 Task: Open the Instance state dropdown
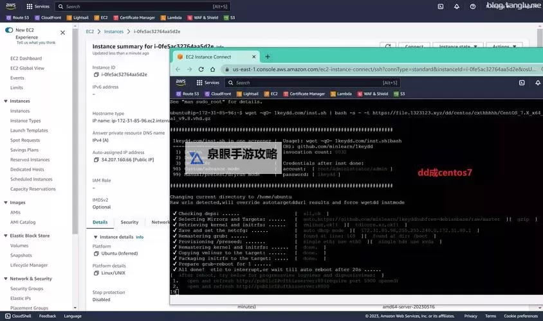[x=458, y=46]
